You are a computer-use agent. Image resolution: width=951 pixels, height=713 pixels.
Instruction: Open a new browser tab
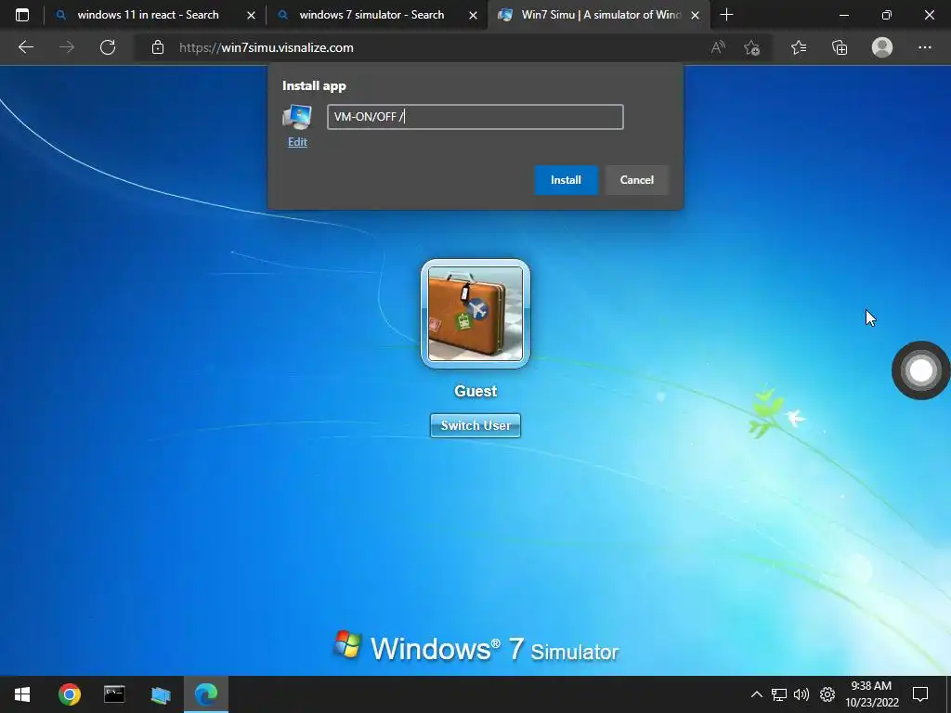pos(726,15)
